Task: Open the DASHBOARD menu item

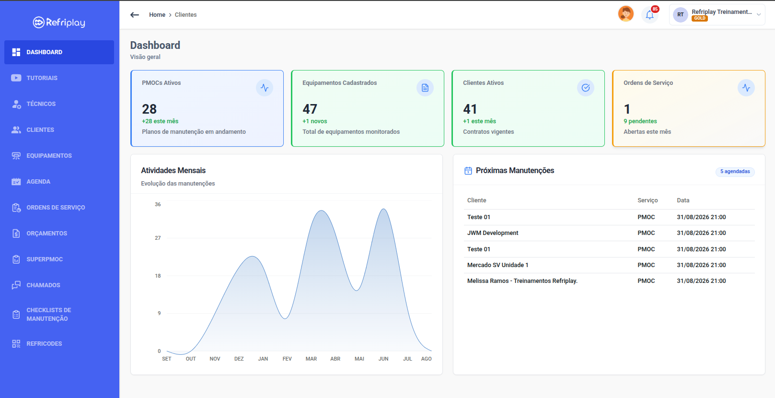Action: (59, 52)
